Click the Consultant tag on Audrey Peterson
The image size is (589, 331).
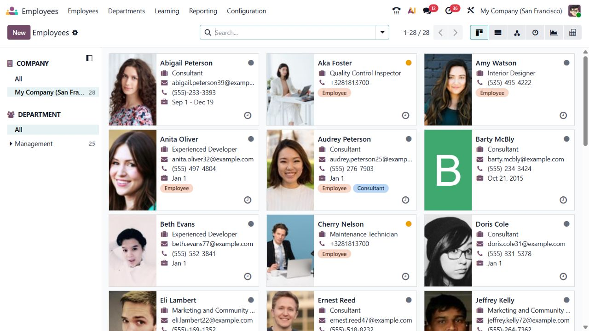point(371,188)
